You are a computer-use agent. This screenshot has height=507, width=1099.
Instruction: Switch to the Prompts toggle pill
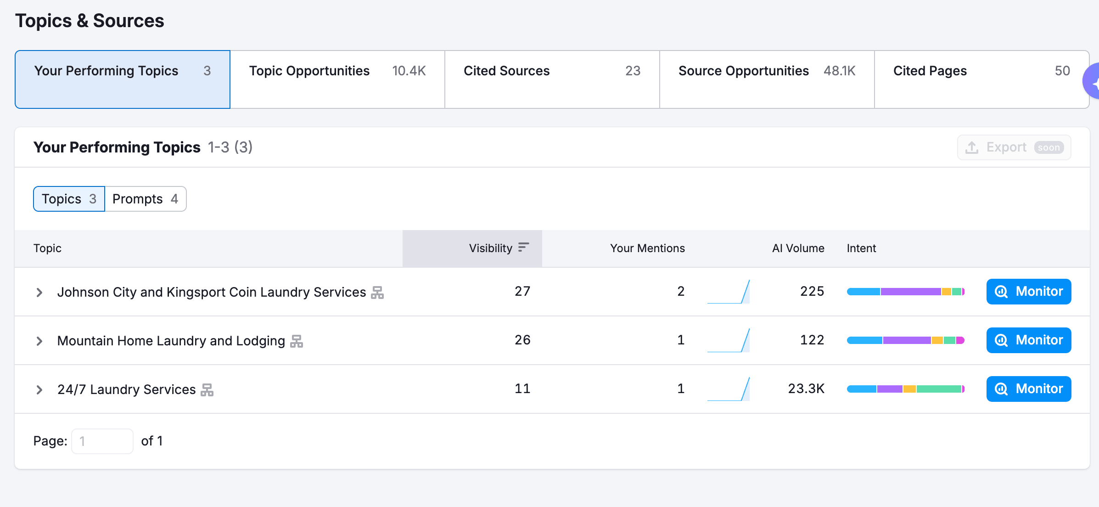145,199
